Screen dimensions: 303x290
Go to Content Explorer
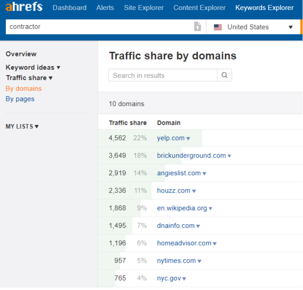point(199,8)
